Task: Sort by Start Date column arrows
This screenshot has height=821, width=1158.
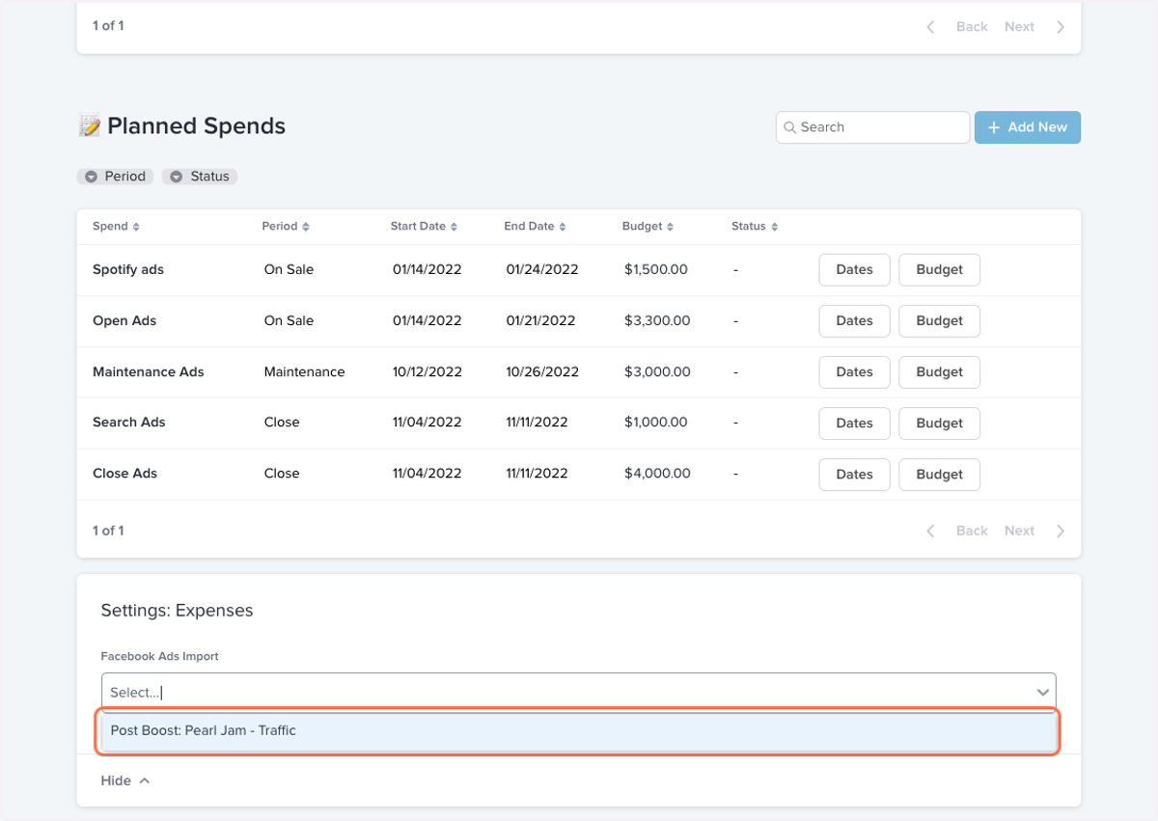Action: (454, 227)
